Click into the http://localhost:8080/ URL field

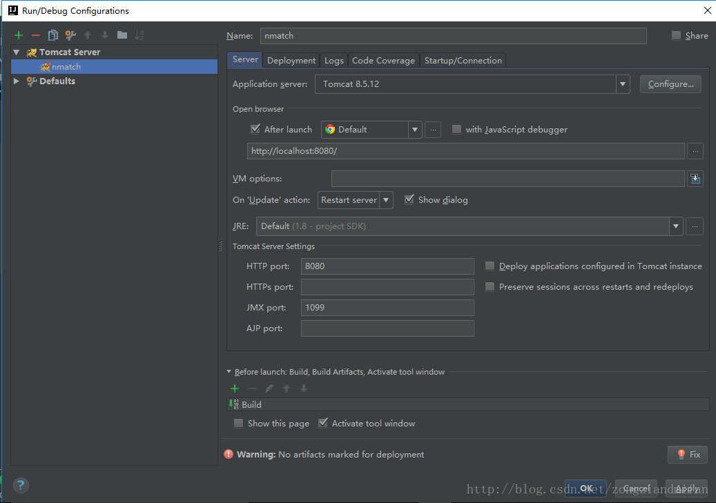pyautogui.click(x=465, y=151)
